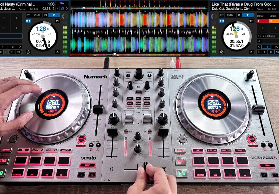The height and width of the screenshot is (194, 279).
Task: Select SAMPLE pad mode on controller's left deck
Action: pyautogui.click(x=66, y=150)
